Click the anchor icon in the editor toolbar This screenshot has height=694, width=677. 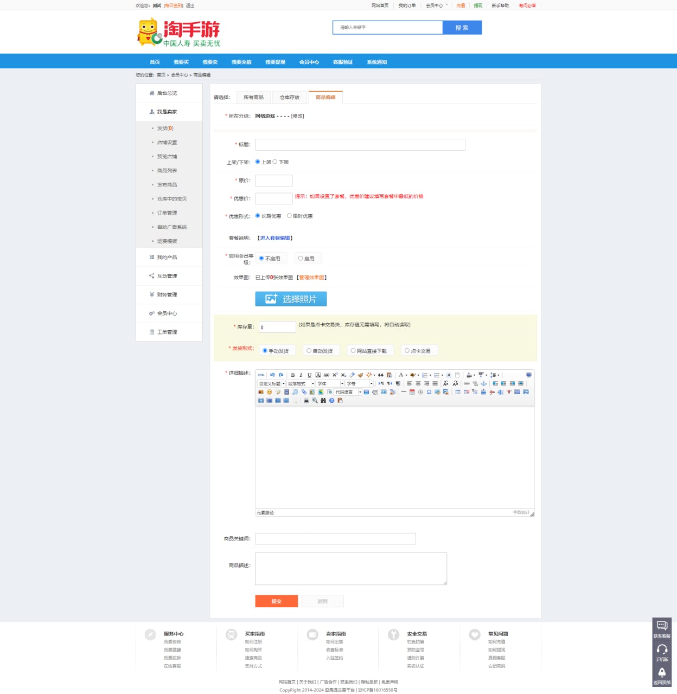click(484, 383)
